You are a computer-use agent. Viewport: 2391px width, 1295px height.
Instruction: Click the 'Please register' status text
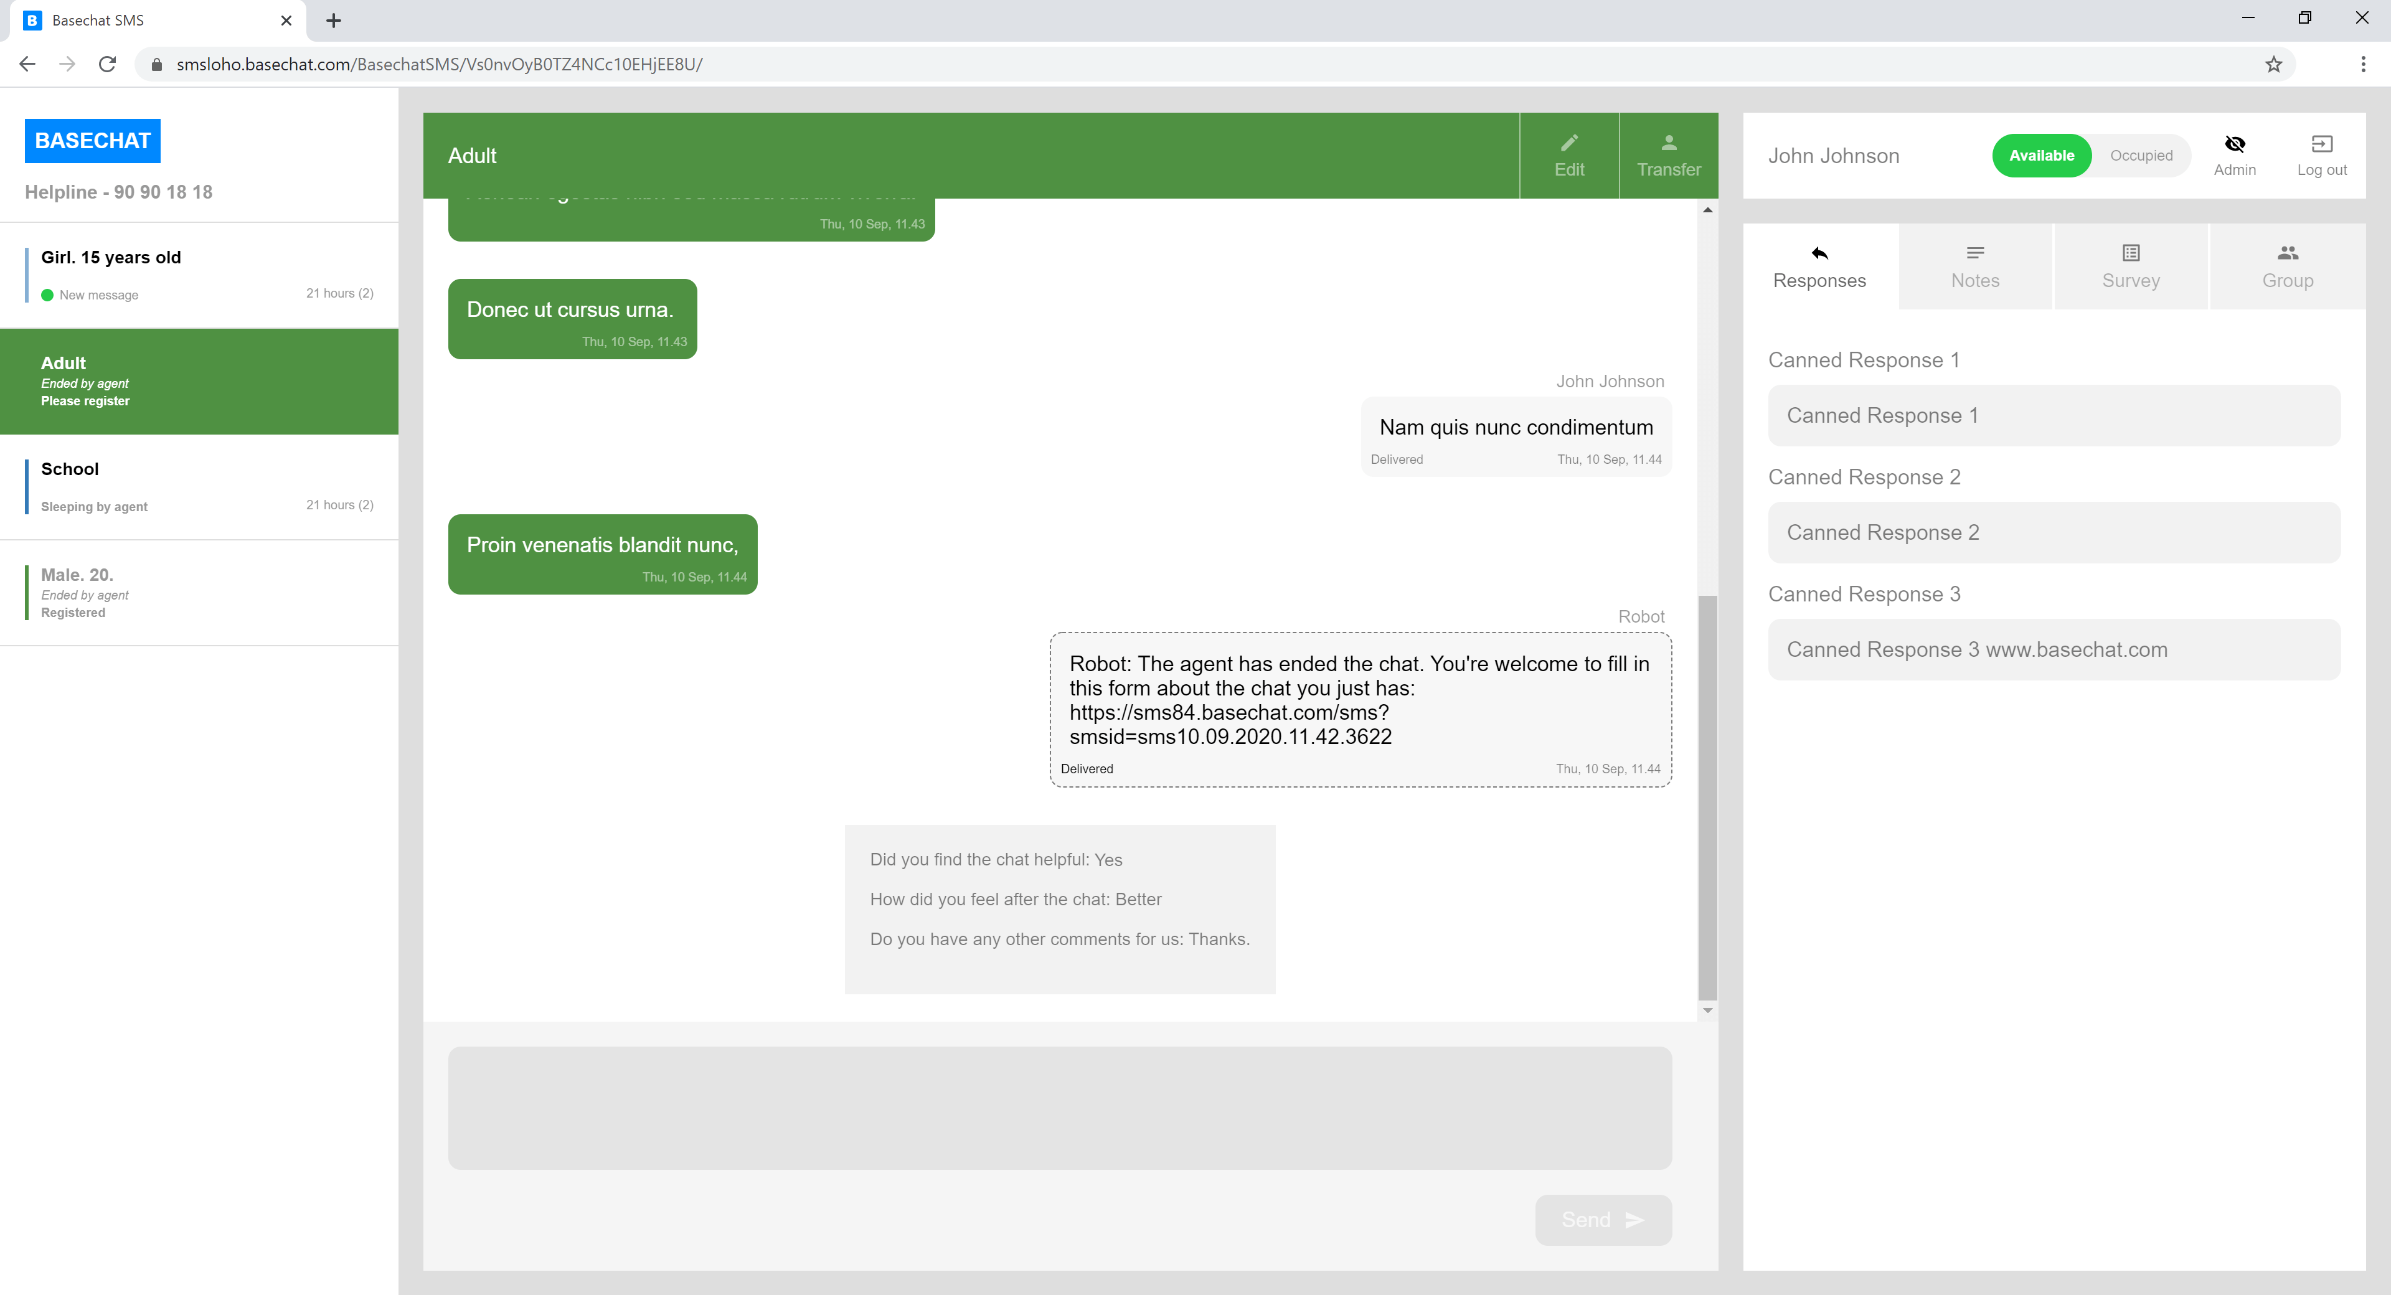pos(85,401)
